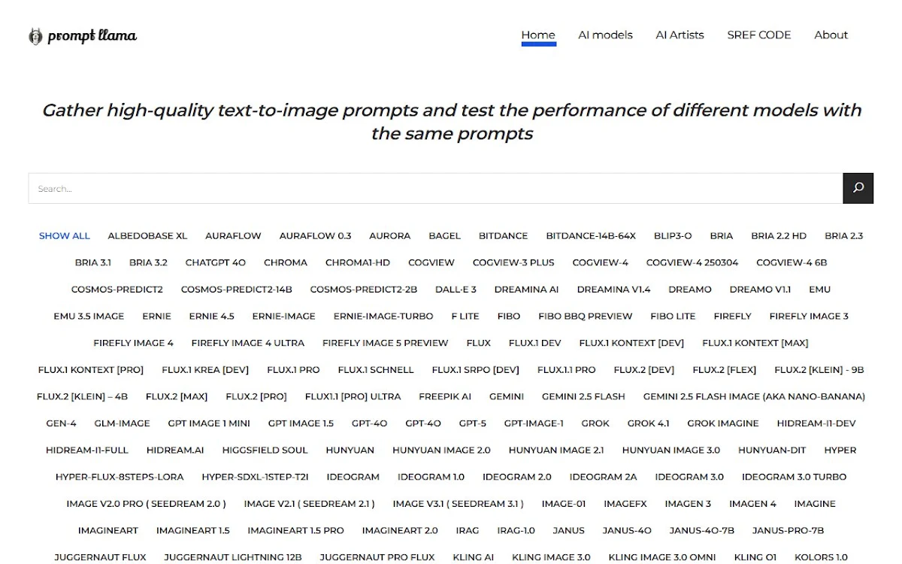Filter by BRIA 2.2 HD
902x564 pixels.
(x=779, y=235)
